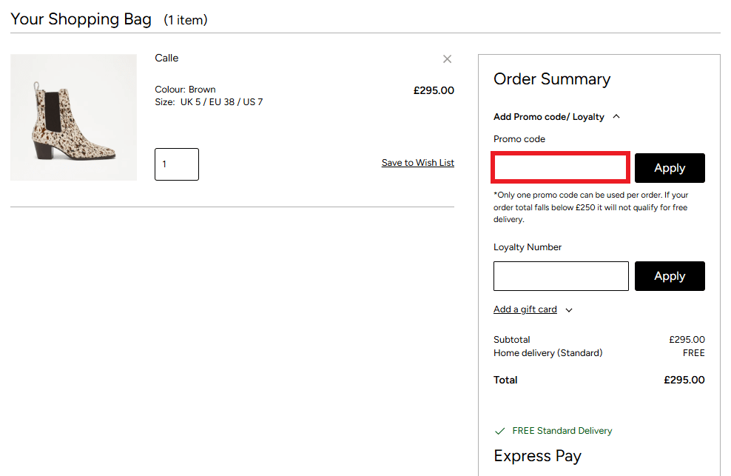Save the Calle boots to Wish List
The width and height of the screenshot is (731, 476).
(417, 162)
